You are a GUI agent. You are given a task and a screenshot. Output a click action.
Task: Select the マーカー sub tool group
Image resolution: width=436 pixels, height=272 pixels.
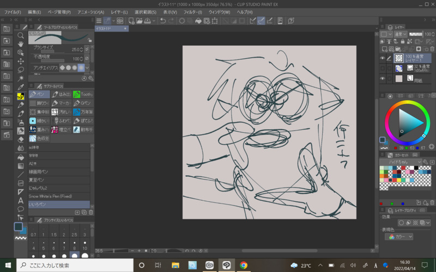coord(62,103)
